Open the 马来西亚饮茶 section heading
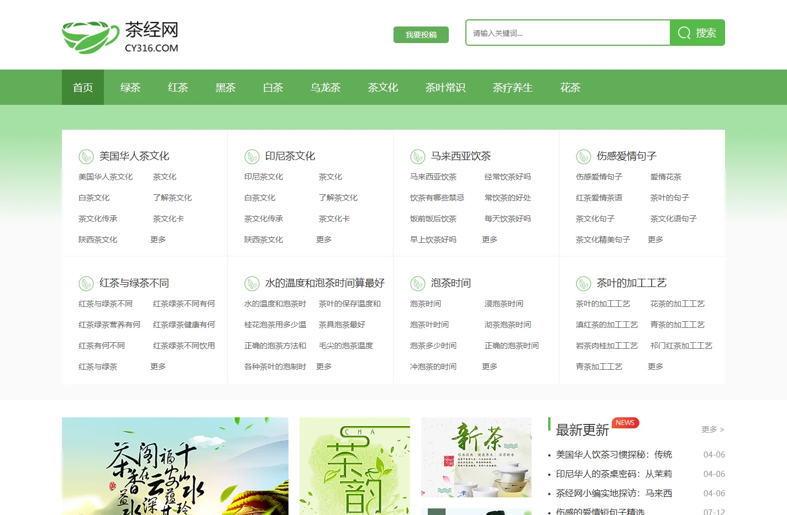 pos(461,156)
